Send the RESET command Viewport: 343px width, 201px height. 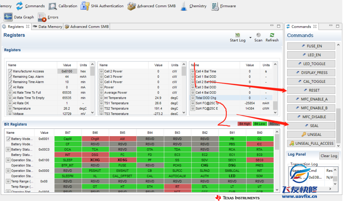click(x=311, y=90)
